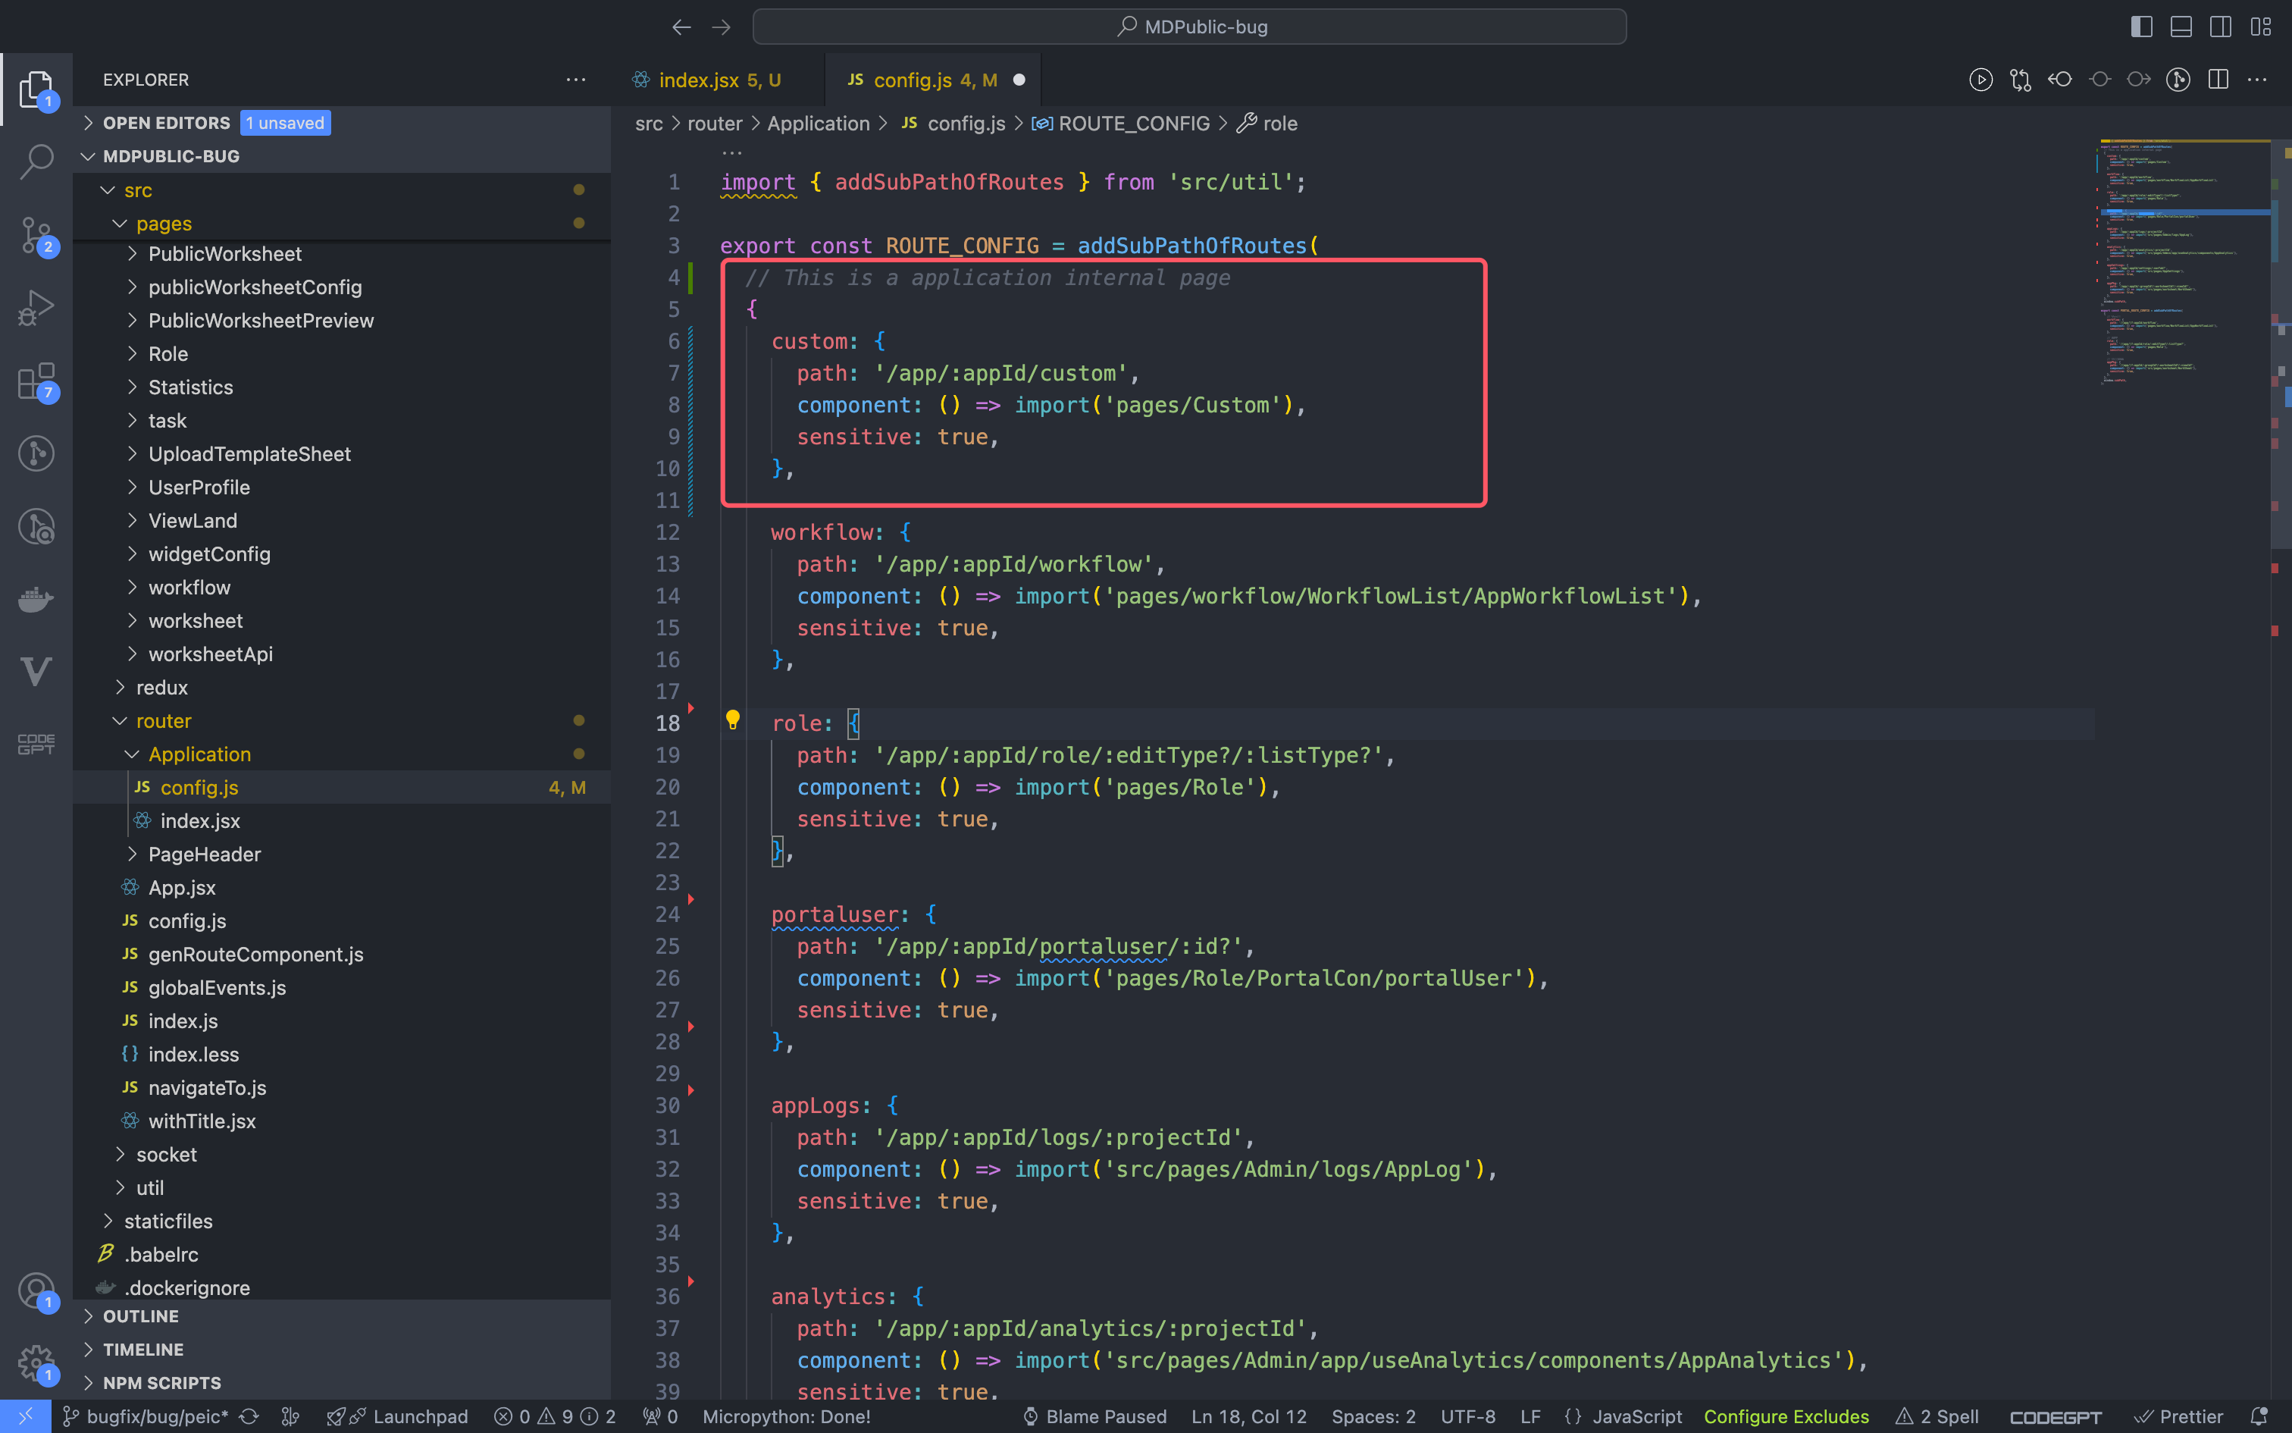
Task: Expand the redux folder
Action: click(x=342, y=687)
